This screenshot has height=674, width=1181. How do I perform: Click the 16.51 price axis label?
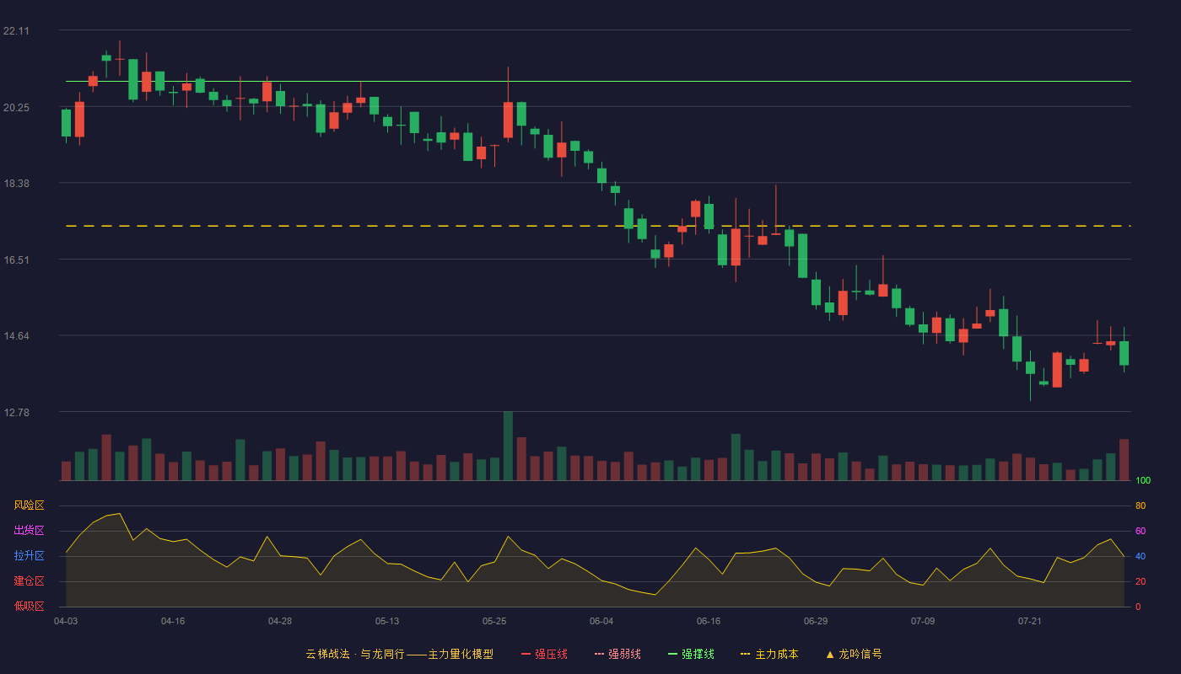point(16,260)
